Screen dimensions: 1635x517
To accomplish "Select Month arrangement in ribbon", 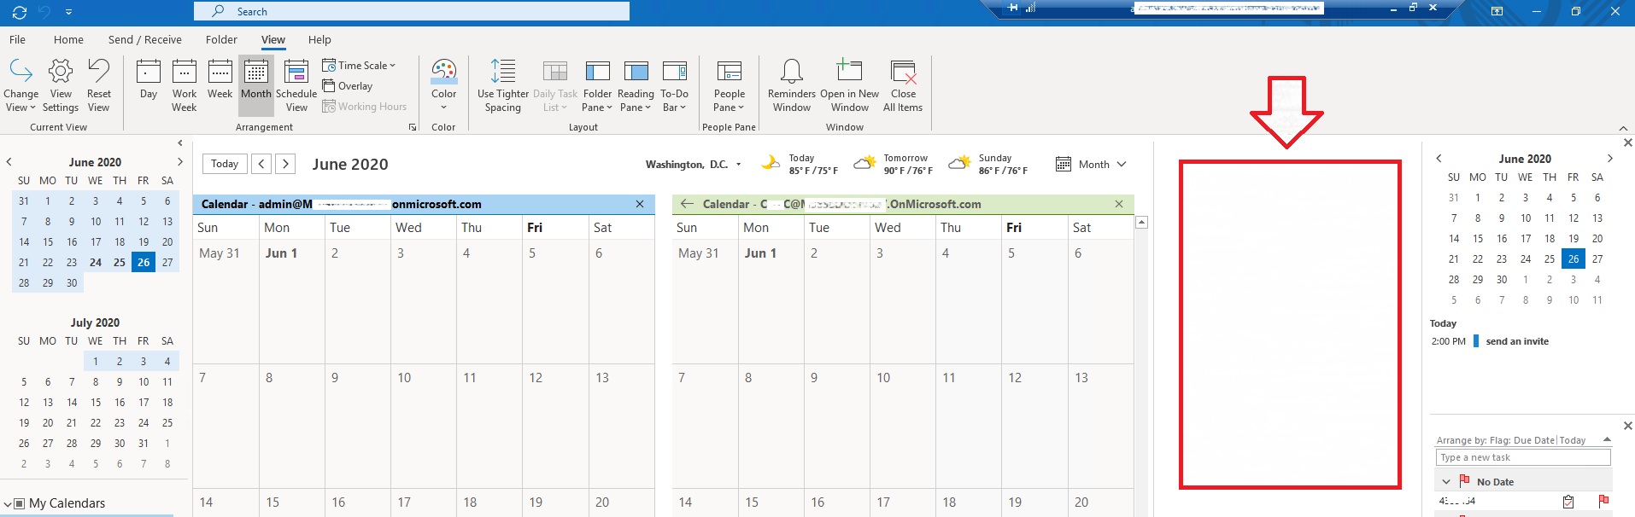I will (x=255, y=85).
